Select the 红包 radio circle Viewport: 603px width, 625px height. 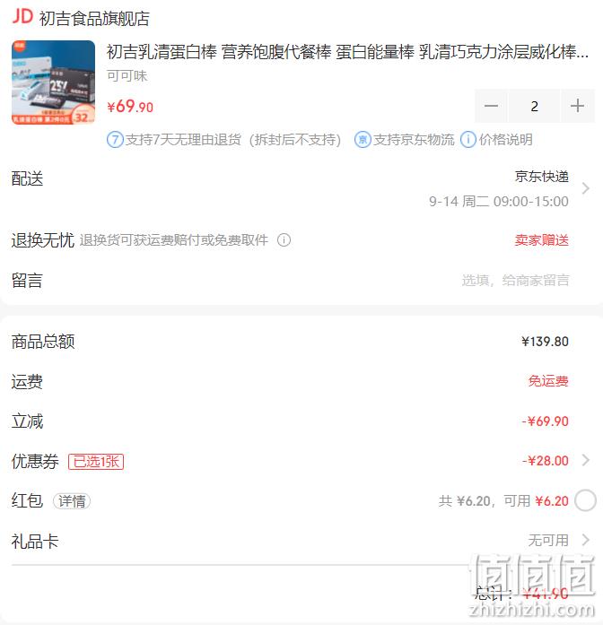coord(585,500)
